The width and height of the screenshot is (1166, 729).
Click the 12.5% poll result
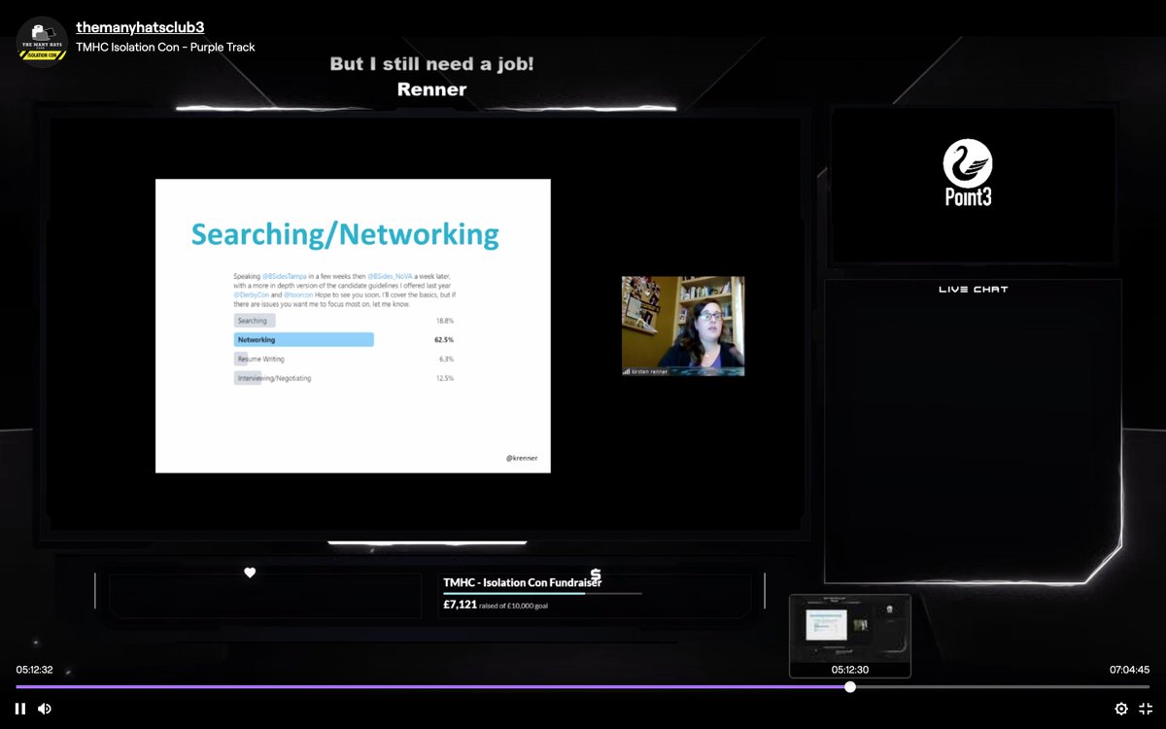point(444,378)
